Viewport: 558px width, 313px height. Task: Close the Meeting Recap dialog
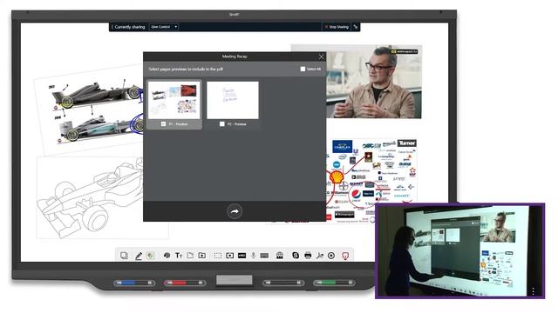point(322,57)
